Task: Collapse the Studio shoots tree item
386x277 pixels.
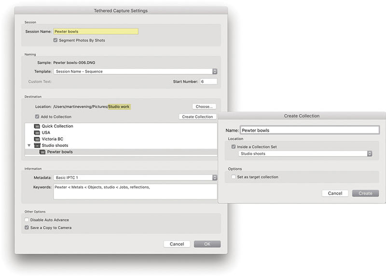Action: (29, 145)
